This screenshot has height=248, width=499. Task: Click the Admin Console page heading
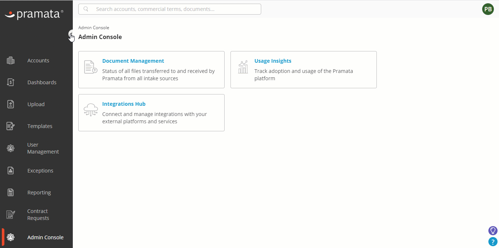click(100, 37)
